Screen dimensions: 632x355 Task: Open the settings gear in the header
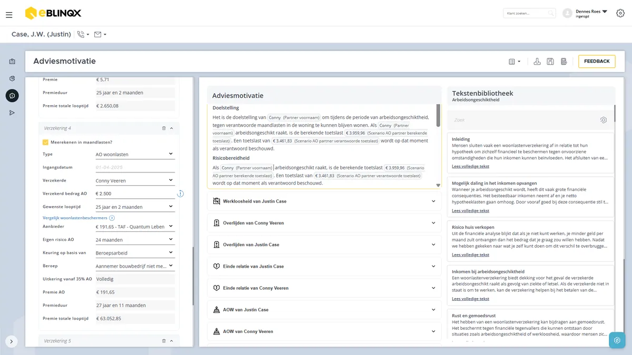coord(620,14)
